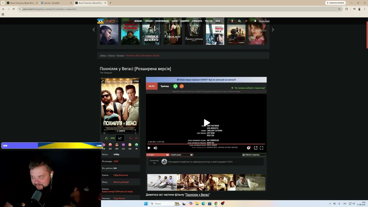Click the orange soundtrack music icon
368x207 pixels.
tap(182, 86)
